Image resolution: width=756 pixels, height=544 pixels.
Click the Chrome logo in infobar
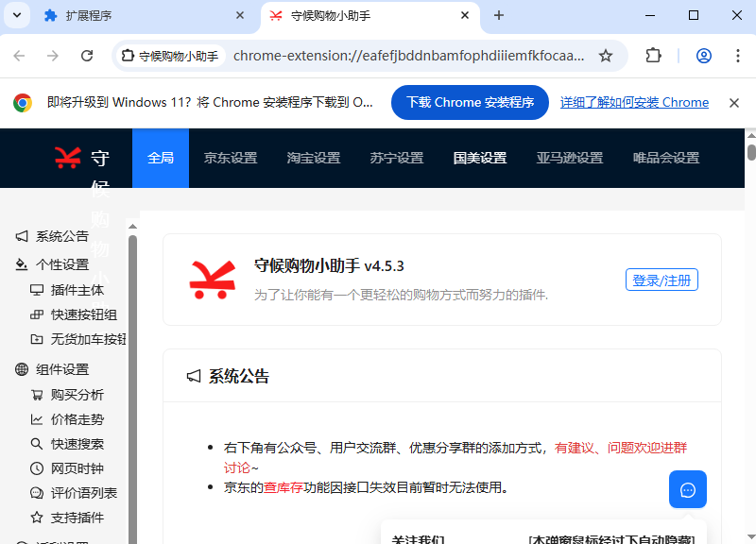(22, 103)
